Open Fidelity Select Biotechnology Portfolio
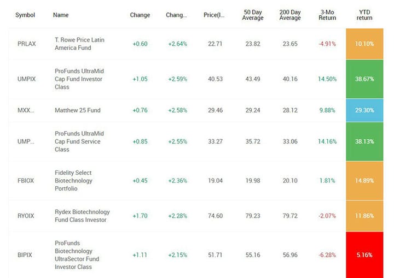394x278 pixels. click(x=73, y=181)
